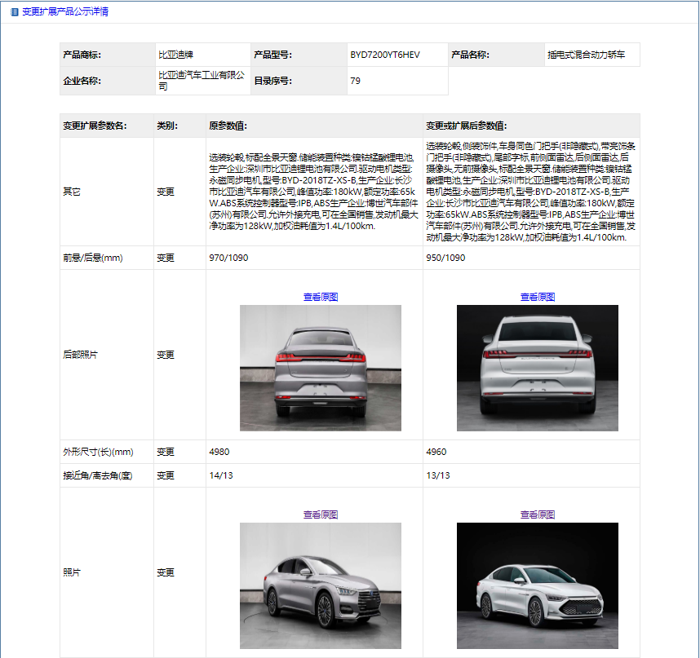Select the model number BYD7200YT6HEV
The image size is (700, 658).
tap(385, 55)
